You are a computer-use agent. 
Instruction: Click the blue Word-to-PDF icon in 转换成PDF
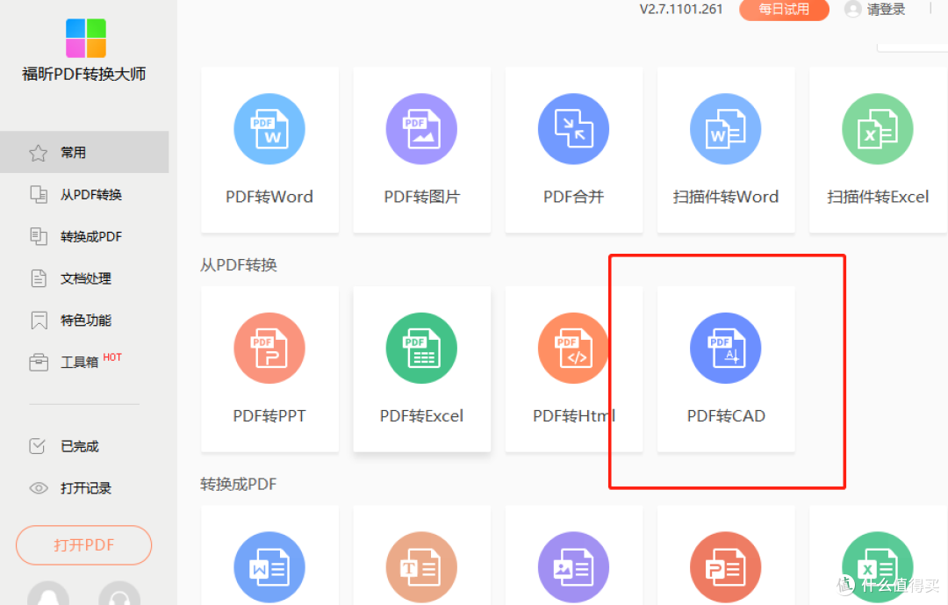click(269, 567)
